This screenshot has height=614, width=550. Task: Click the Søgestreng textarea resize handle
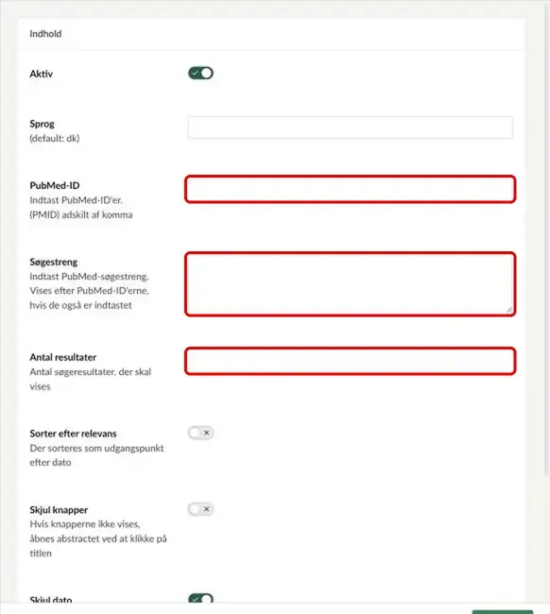[x=508, y=309]
